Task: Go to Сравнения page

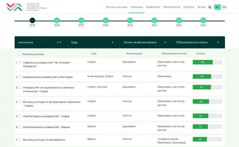Action: coord(153,7)
